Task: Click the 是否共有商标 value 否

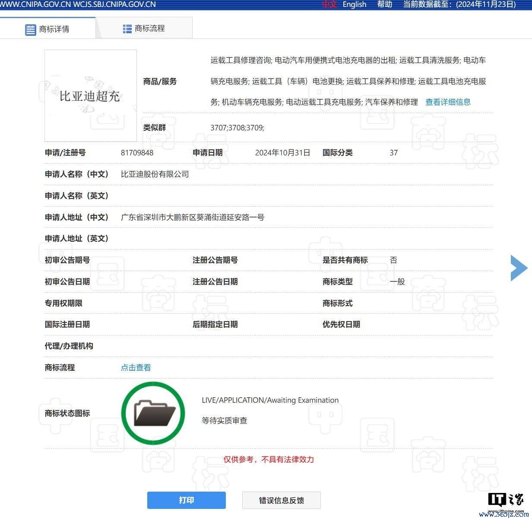Action: (x=393, y=260)
